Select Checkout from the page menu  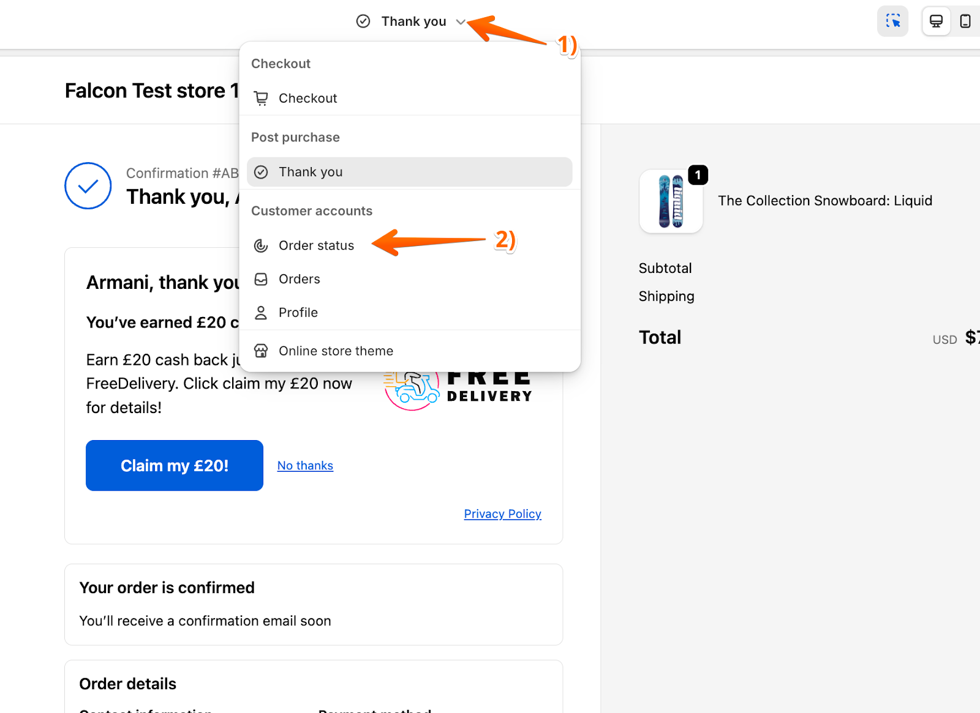[307, 99]
